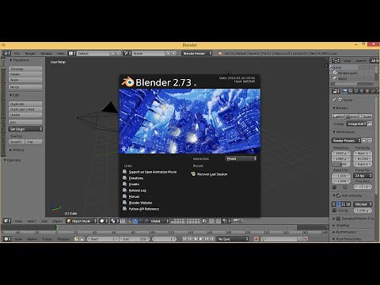Play the animation forward
The image size is (380, 285).
pos(201,239)
